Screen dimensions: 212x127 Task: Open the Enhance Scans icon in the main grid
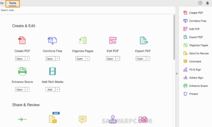click(22, 71)
